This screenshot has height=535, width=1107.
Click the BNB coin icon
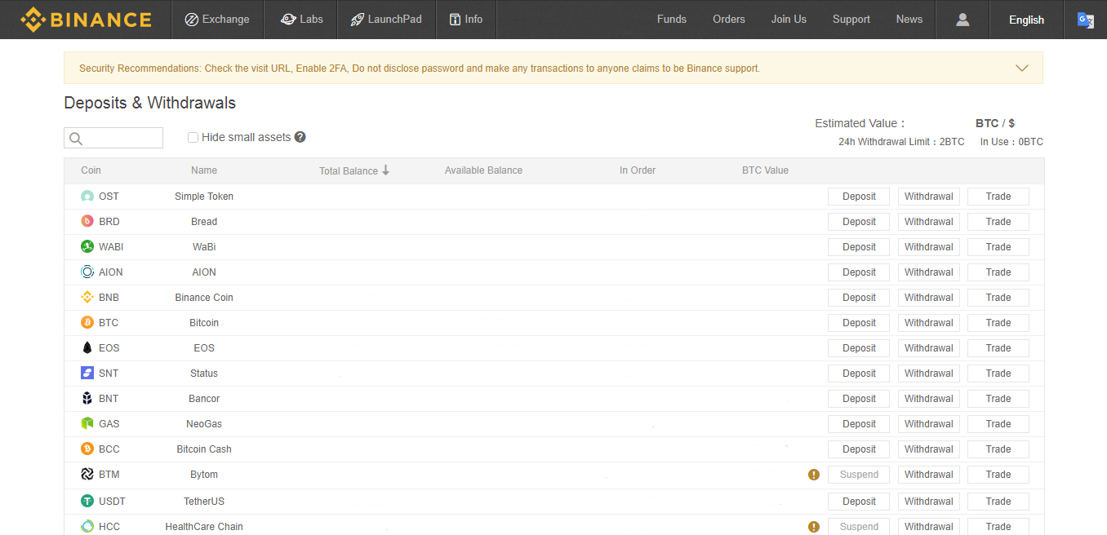pyautogui.click(x=87, y=298)
